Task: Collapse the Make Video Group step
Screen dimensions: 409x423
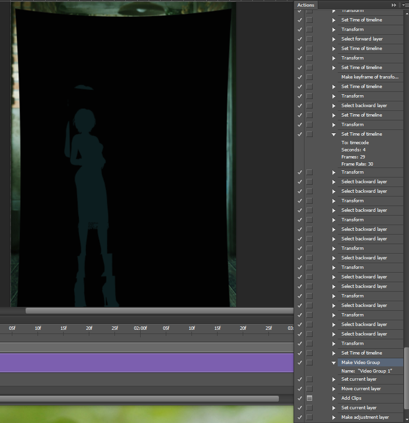Action: (333, 363)
